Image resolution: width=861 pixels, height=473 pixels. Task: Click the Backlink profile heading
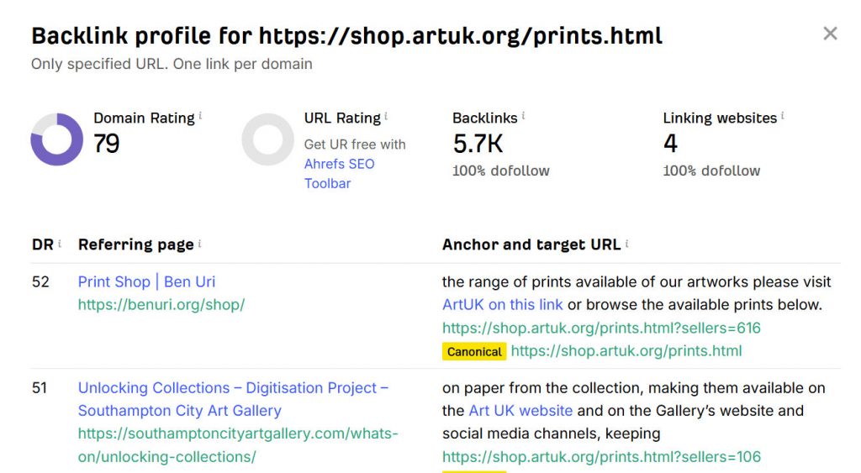click(x=347, y=36)
